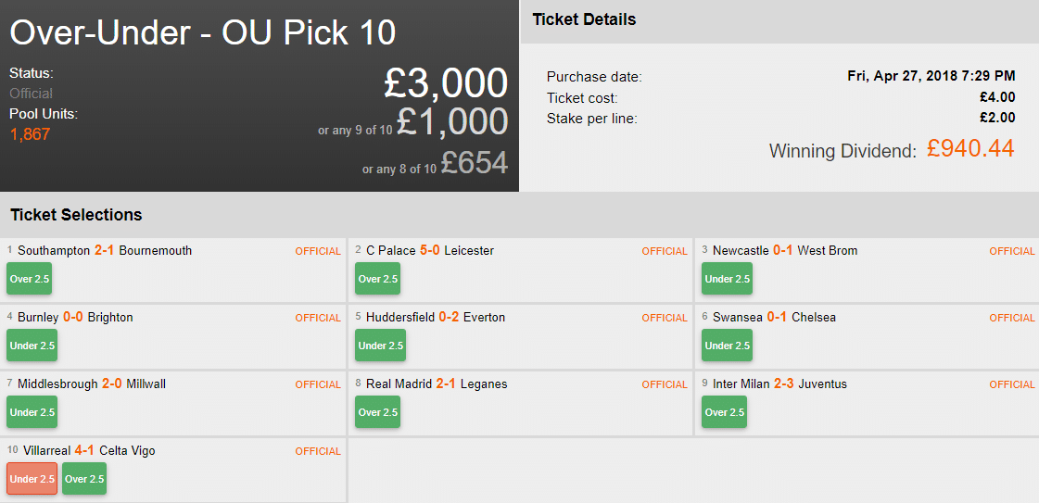Click the Ticket Selections heading
Viewport: 1039px width, 503px height.
pos(76,215)
